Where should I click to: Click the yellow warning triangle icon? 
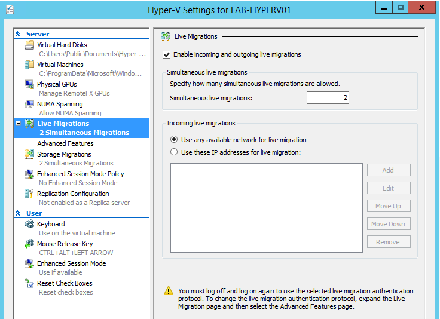(x=169, y=291)
